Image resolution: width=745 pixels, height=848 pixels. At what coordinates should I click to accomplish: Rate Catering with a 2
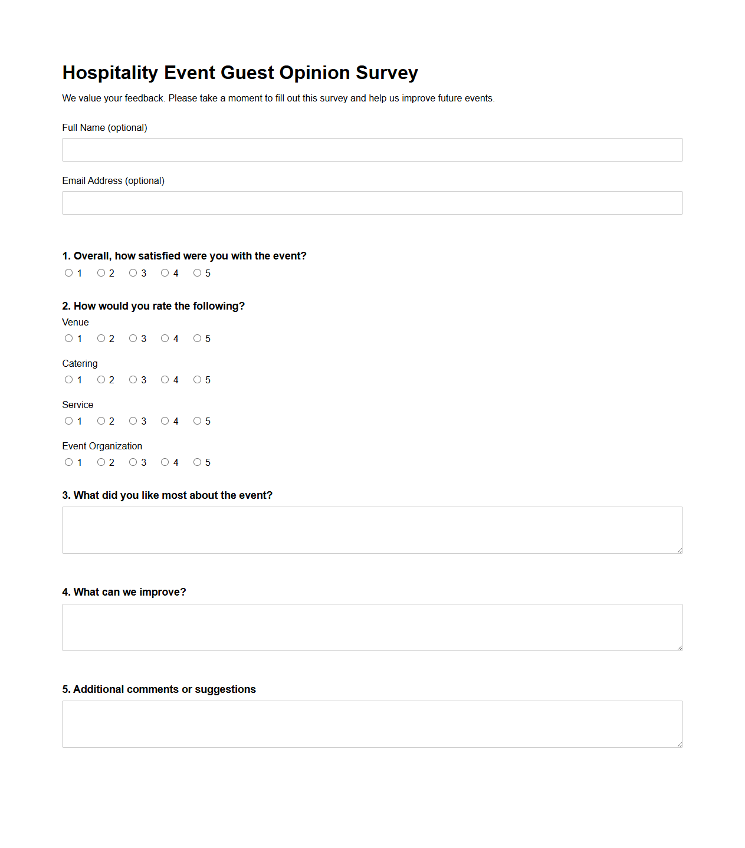coord(101,380)
